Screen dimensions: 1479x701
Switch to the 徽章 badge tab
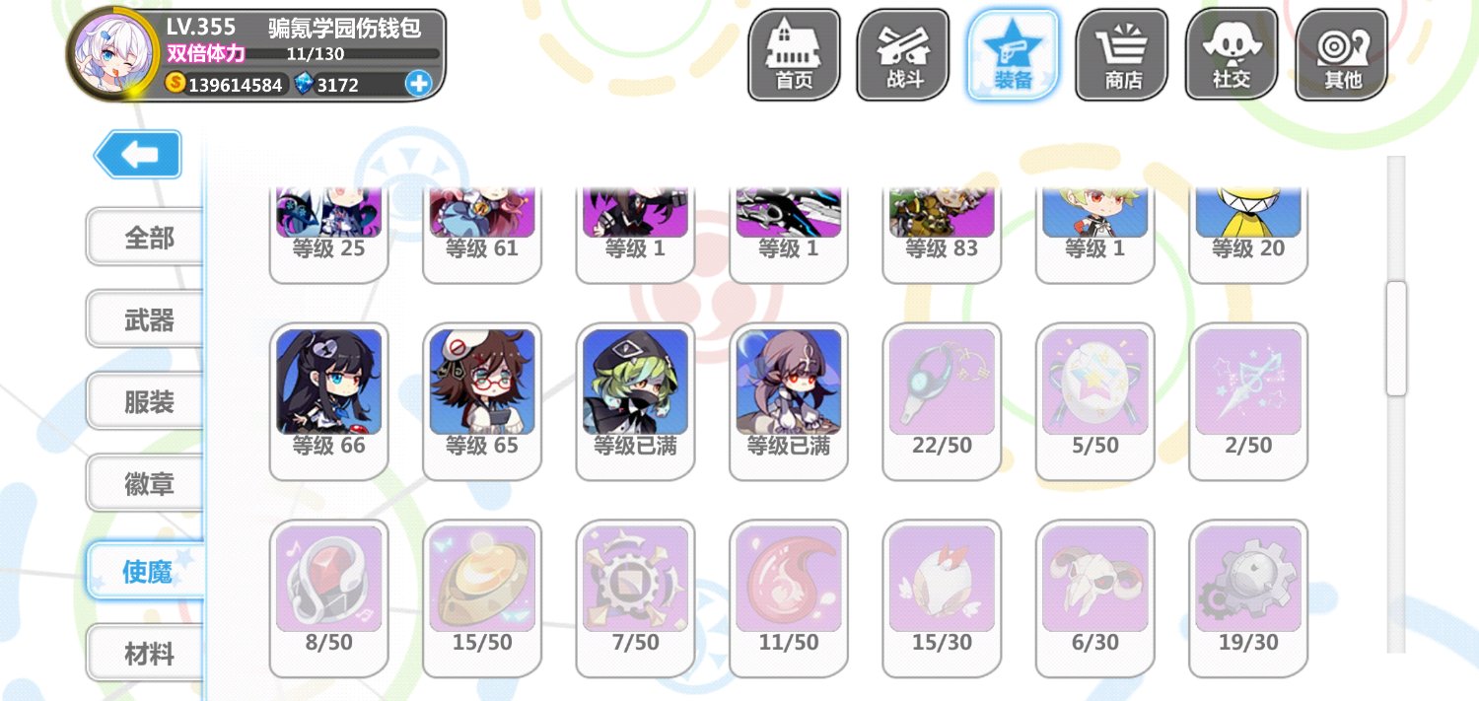(x=148, y=483)
